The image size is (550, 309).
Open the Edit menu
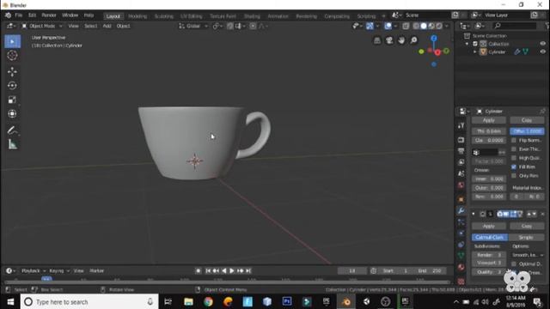click(x=32, y=15)
